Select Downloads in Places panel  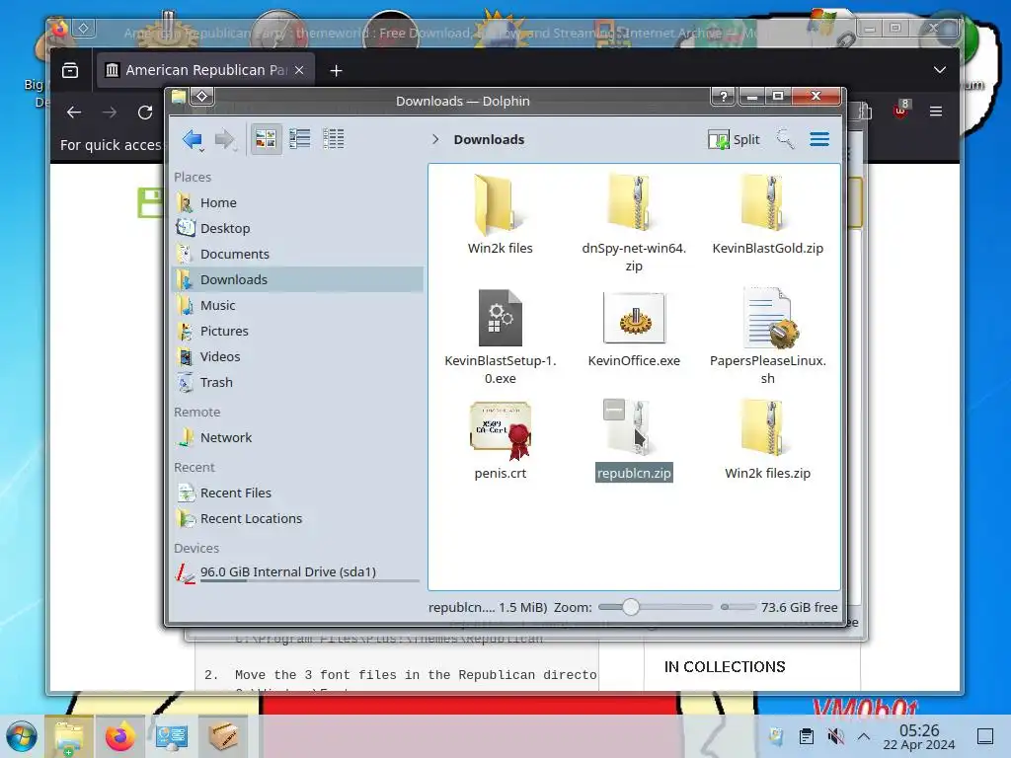[x=298, y=279]
